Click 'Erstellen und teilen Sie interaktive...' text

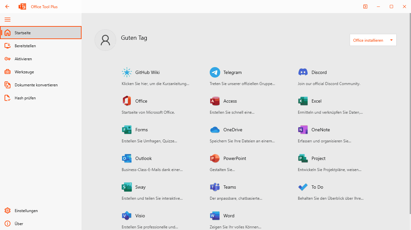click(152, 198)
